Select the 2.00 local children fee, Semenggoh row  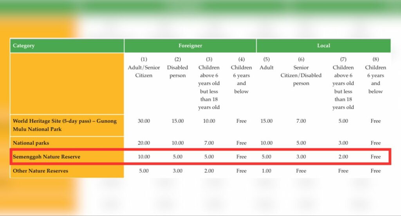[343, 157]
